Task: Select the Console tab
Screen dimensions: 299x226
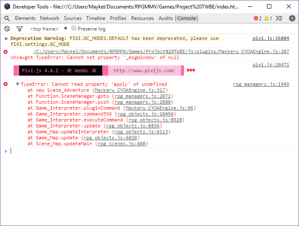Action: [187, 18]
